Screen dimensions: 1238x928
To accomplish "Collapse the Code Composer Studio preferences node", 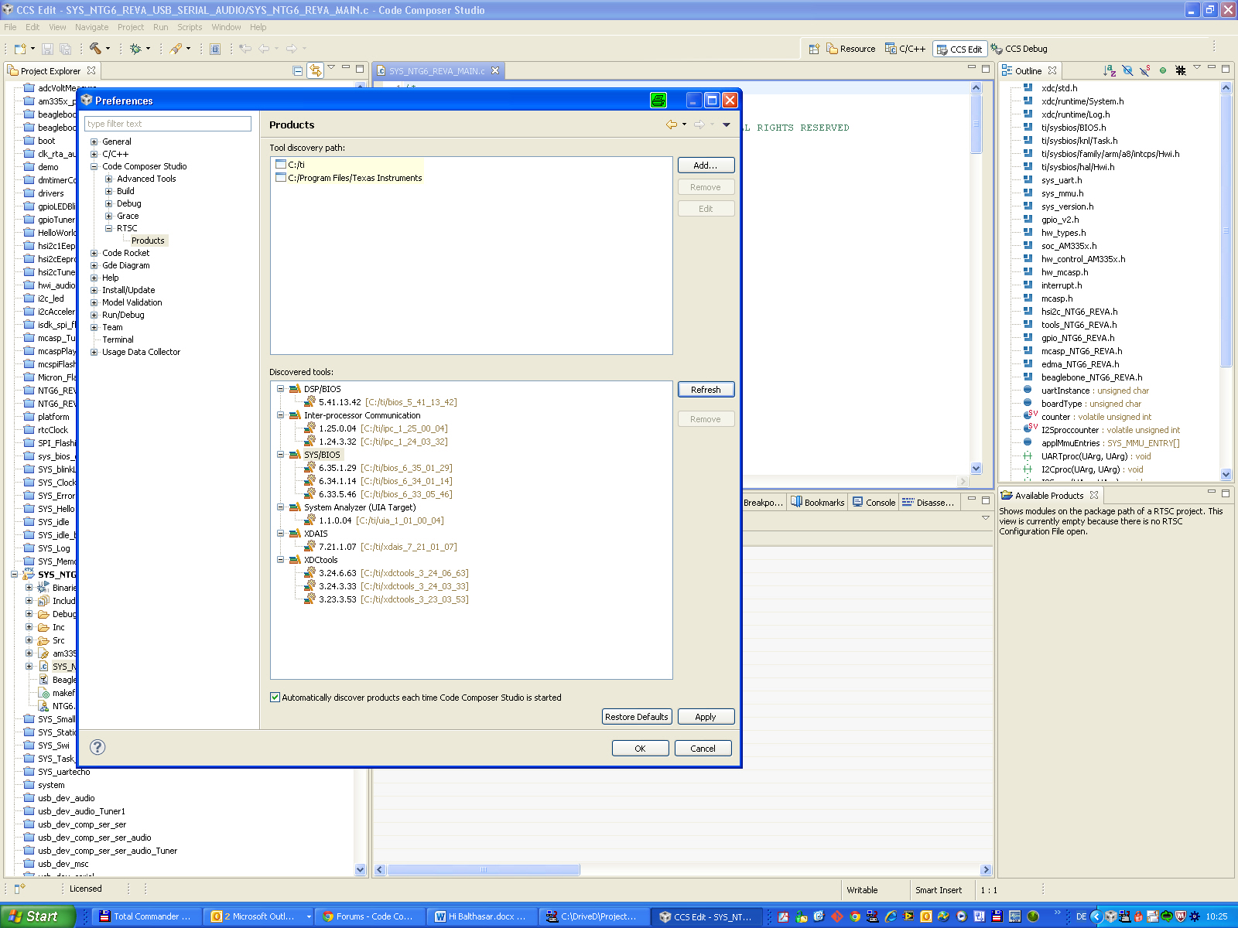I will 94,166.
